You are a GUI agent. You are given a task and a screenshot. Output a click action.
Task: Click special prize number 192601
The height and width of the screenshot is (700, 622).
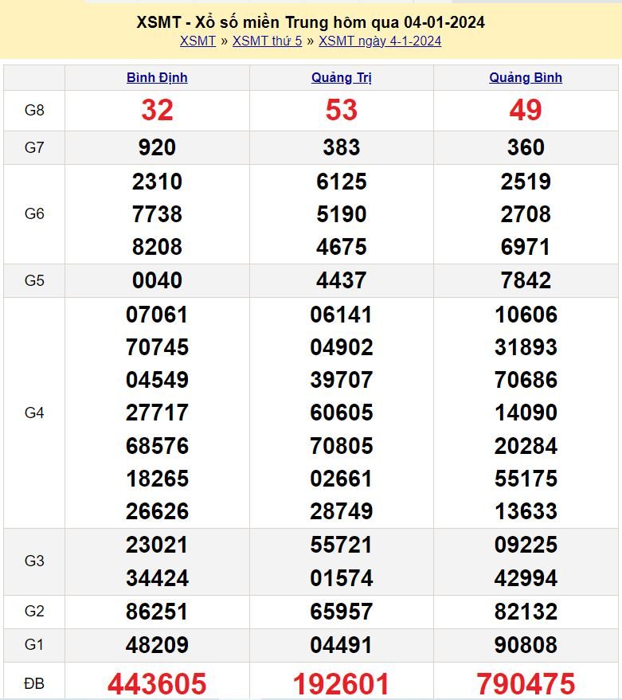coord(342,684)
